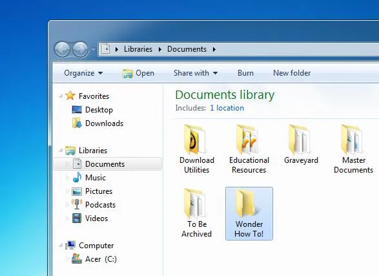Click the Downloads folder icon in sidebar
The height and width of the screenshot is (276, 379).
coord(77,123)
